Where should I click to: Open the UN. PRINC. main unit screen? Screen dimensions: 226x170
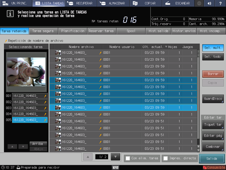tap(16, 3)
